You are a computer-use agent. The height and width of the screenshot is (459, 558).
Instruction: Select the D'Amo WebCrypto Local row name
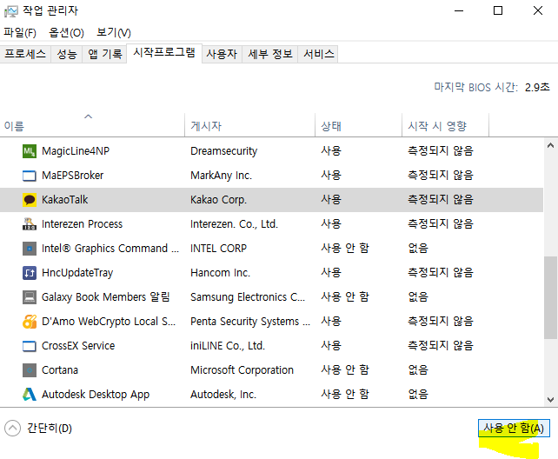(109, 322)
